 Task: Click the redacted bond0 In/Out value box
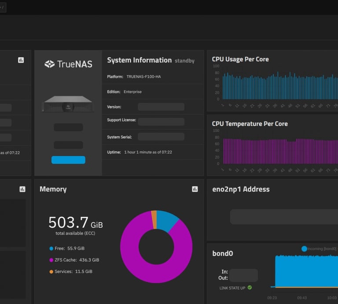(x=243, y=275)
